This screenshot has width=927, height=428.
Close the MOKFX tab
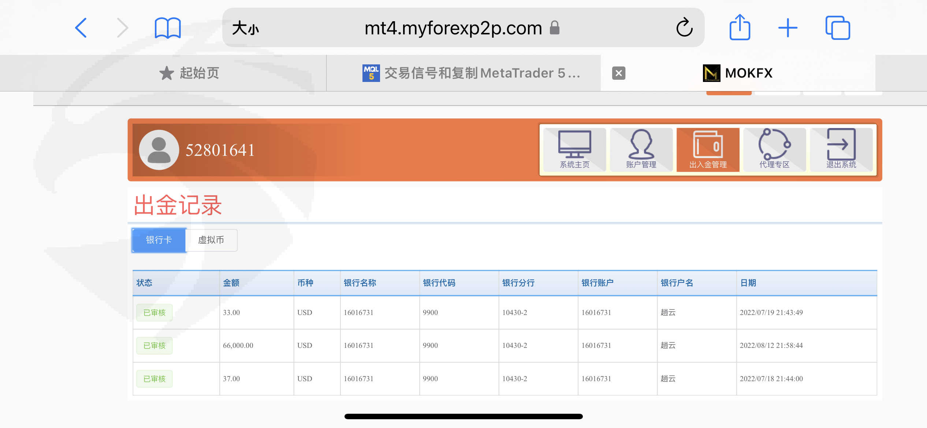(619, 73)
